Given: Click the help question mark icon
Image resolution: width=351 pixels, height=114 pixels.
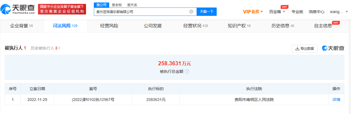Looking at the screenshot, I should (x=187, y=71).
